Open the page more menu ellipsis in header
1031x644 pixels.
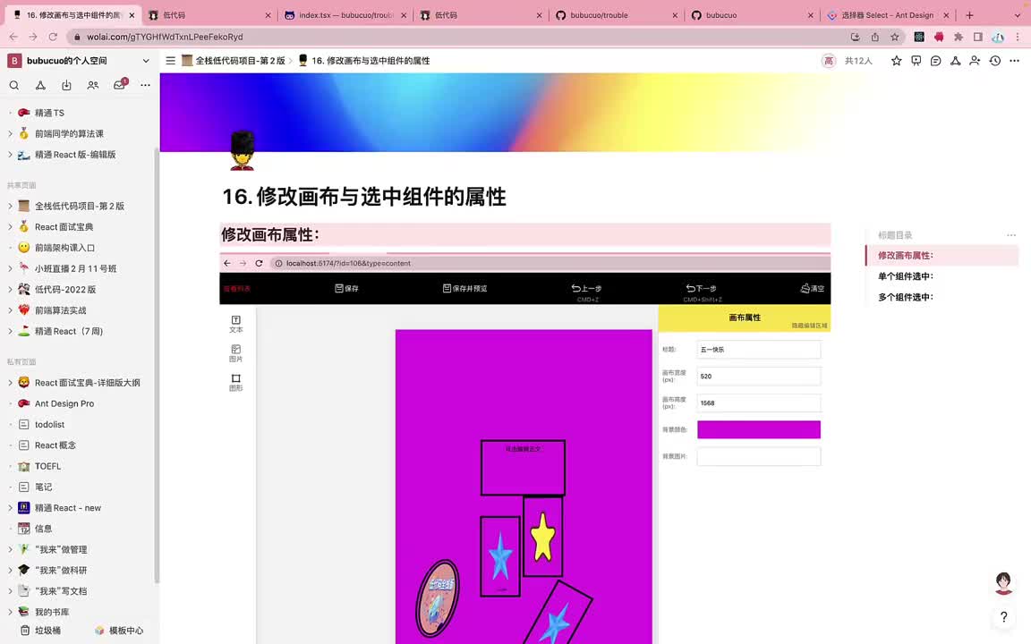coord(1015,61)
